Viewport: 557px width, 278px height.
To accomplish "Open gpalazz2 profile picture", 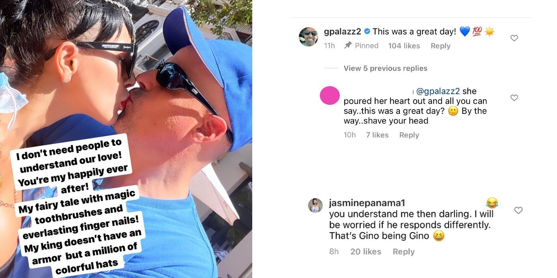I will click(x=308, y=37).
